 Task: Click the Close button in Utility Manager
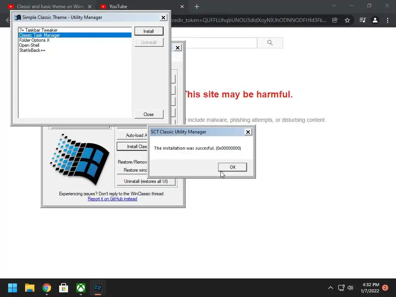coord(149,114)
